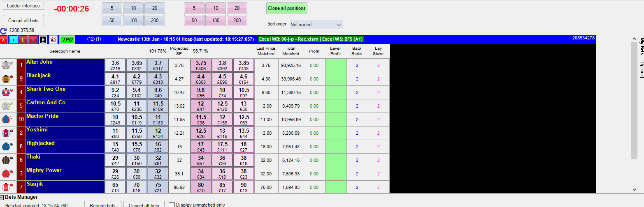The image size is (644, 207).
Task: Select pink lay stake 200
Action: 237,21
